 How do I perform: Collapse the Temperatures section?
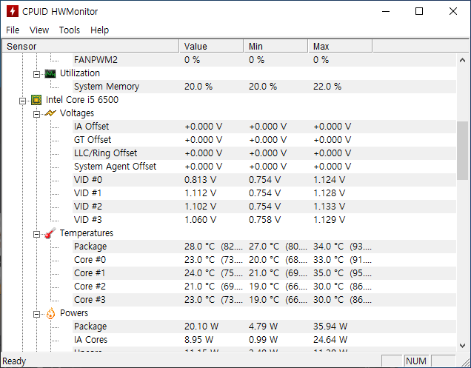click(x=36, y=234)
